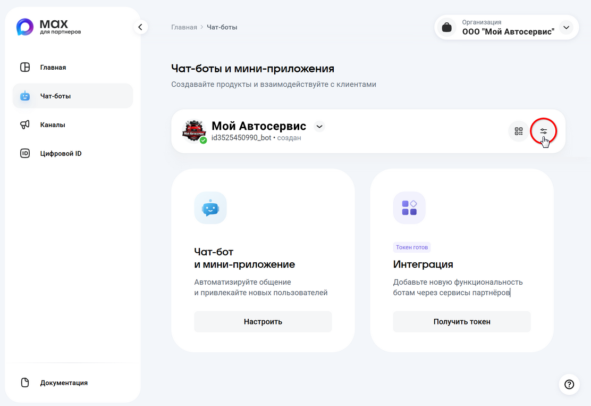Screen dimensions: 591x406
Task: Open the help question mark button
Action: [x=569, y=385]
